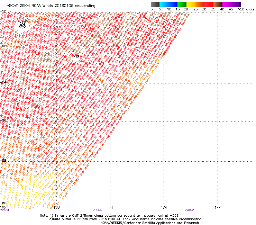The width and height of the screenshot is (256, 225).
Task: Click the purple pass time '20:44'
Action: point(97,210)
